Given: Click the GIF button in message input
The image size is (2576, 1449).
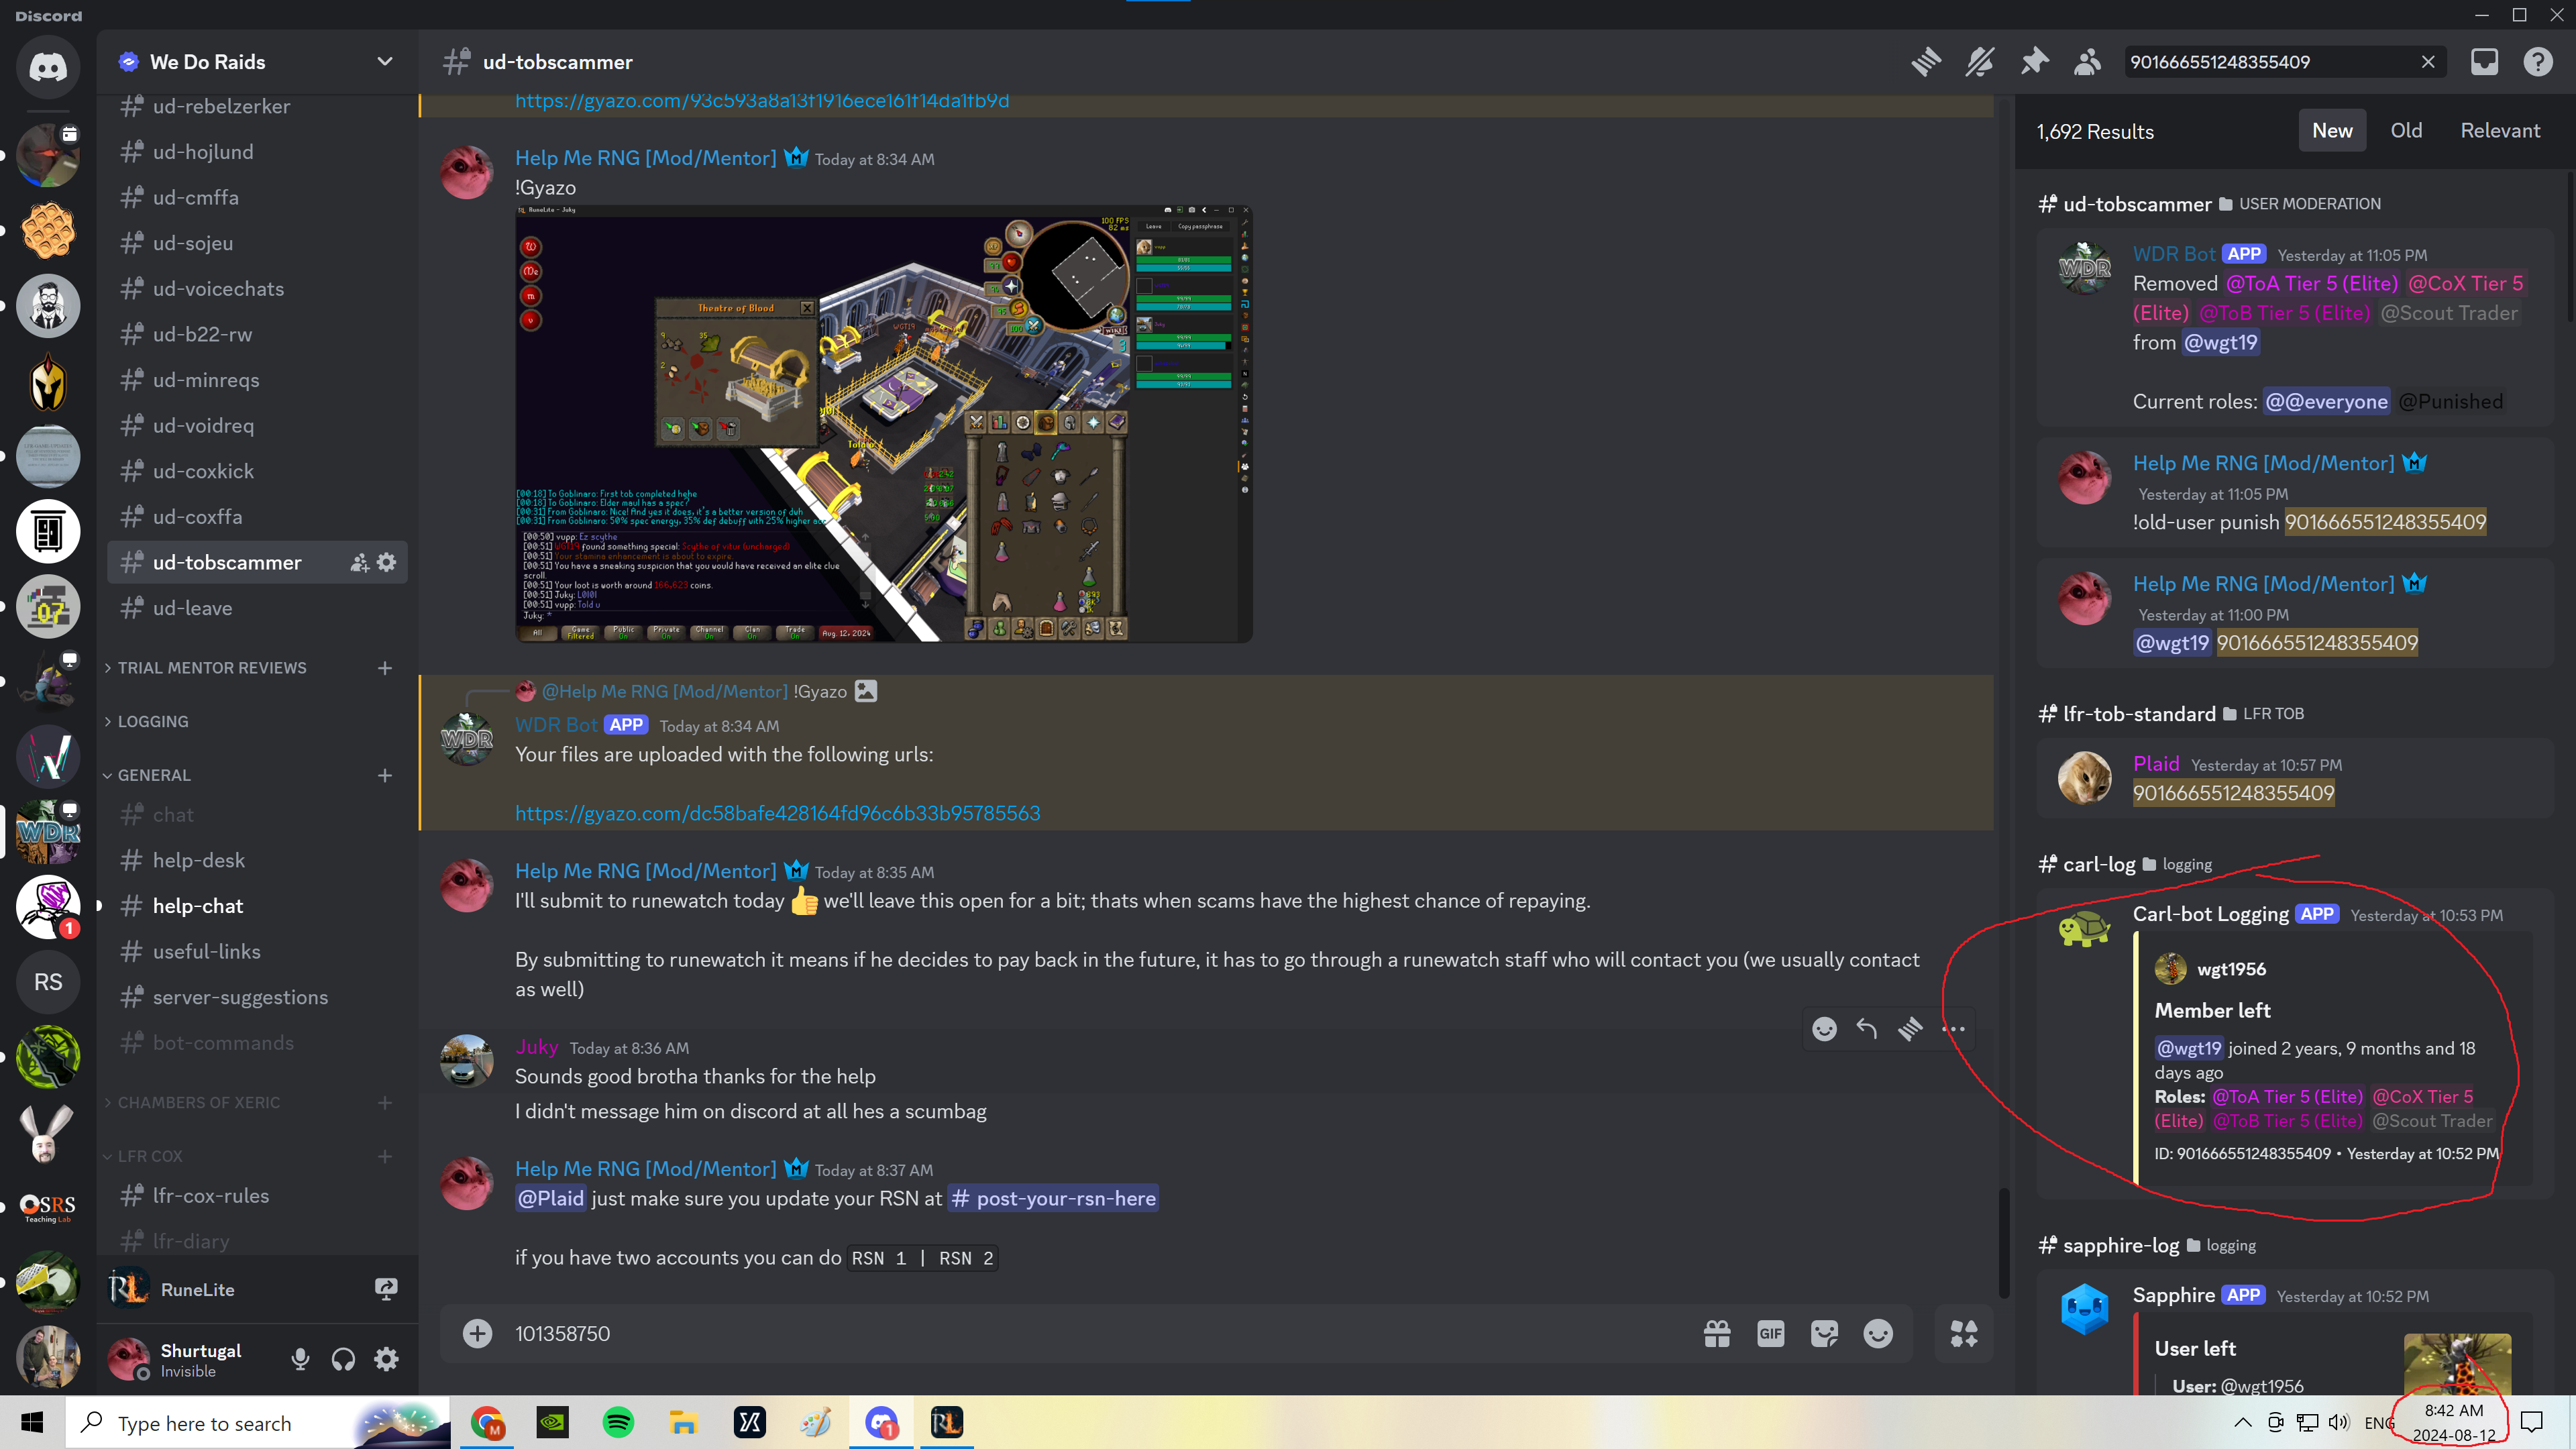Looking at the screenshot, I should point(1771,1334).
